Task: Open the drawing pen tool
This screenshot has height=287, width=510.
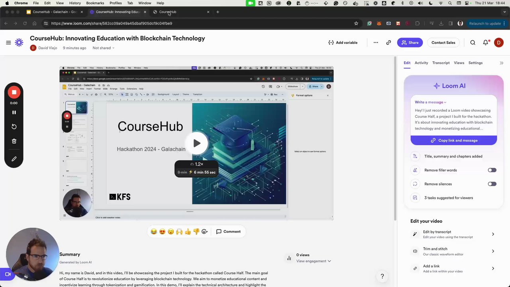Action: [14, 159]
